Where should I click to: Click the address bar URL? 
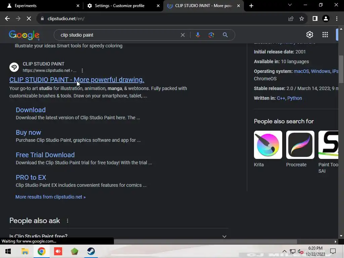(x=66, y=19)
